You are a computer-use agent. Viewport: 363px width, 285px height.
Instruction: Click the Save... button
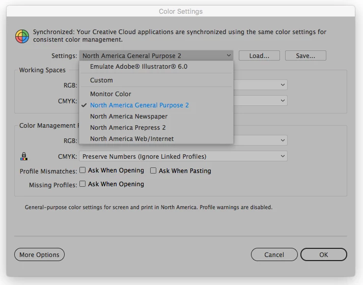coord(305,55)
